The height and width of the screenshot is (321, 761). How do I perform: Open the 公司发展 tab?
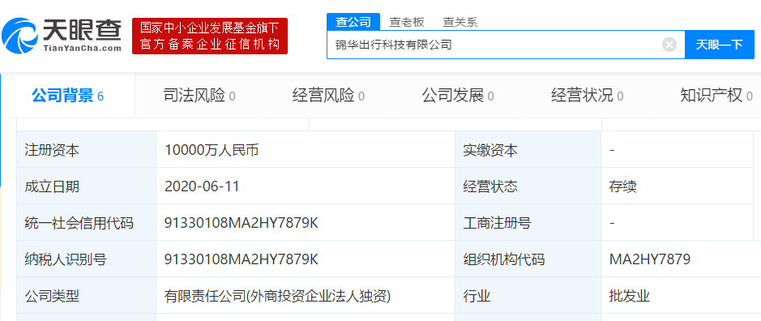pos(458,96)
